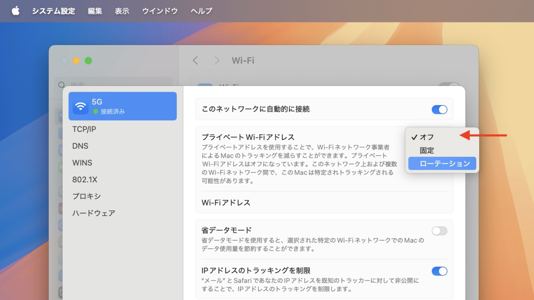Click the Wi-Fi window title

pos(243,60)
